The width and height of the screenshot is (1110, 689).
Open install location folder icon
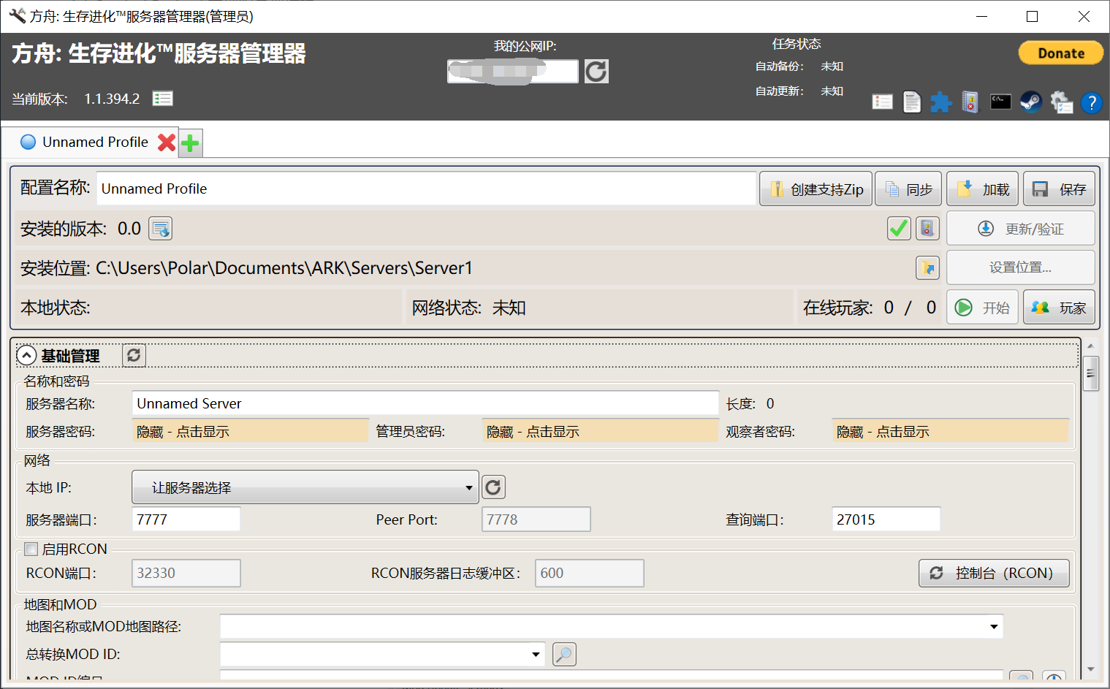pos(927,268)
